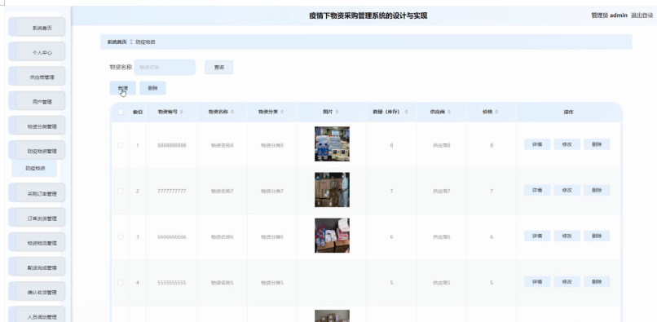
Task: Sort by 价格 column sort icon
Action: (x=497, y=112)
